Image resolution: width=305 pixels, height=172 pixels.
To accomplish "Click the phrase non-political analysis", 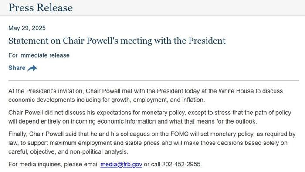I will (98, 151).
